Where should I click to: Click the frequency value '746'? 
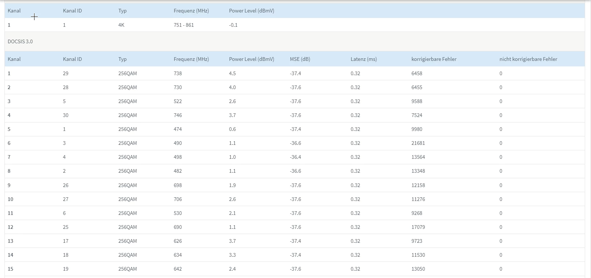pos(178,115)
